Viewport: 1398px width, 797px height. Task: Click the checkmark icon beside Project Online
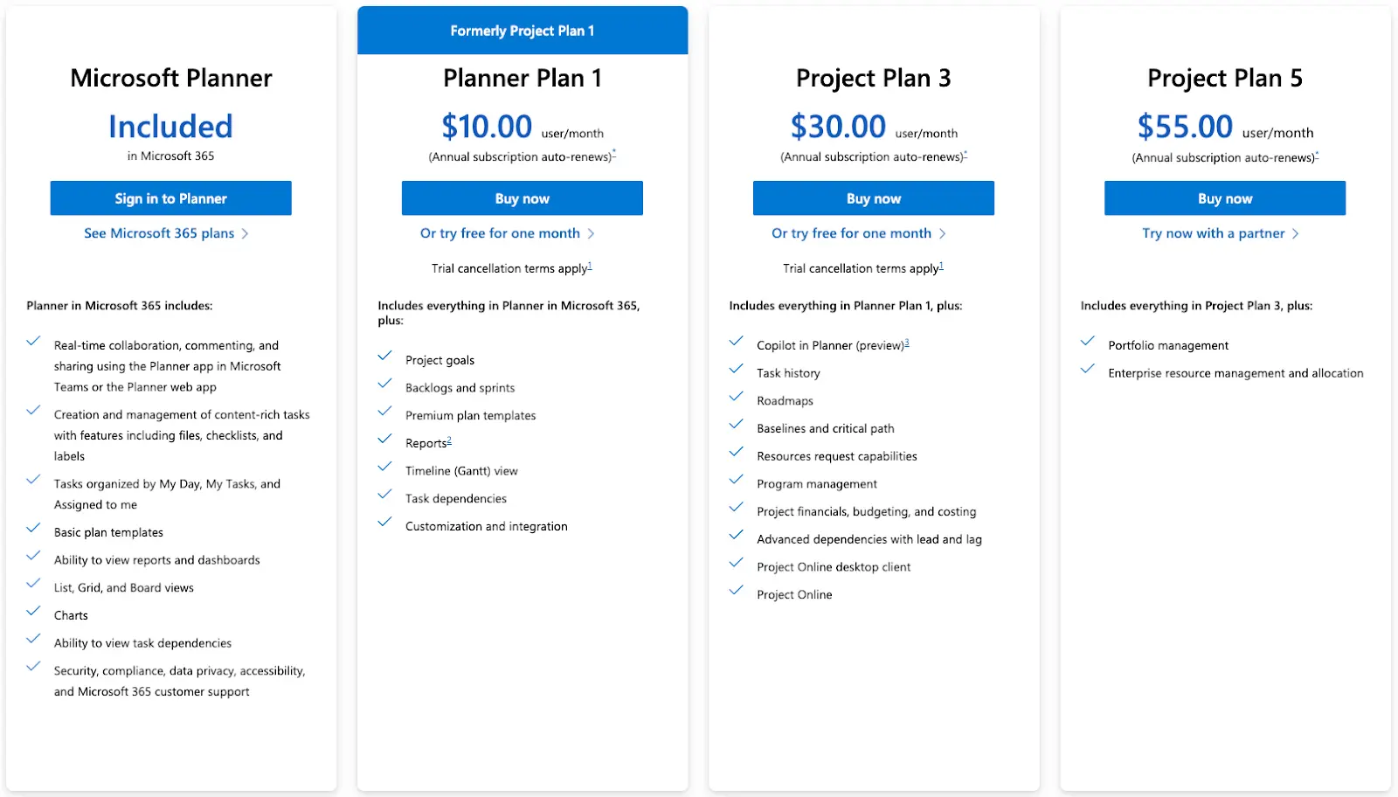click(x=736, y=591)
